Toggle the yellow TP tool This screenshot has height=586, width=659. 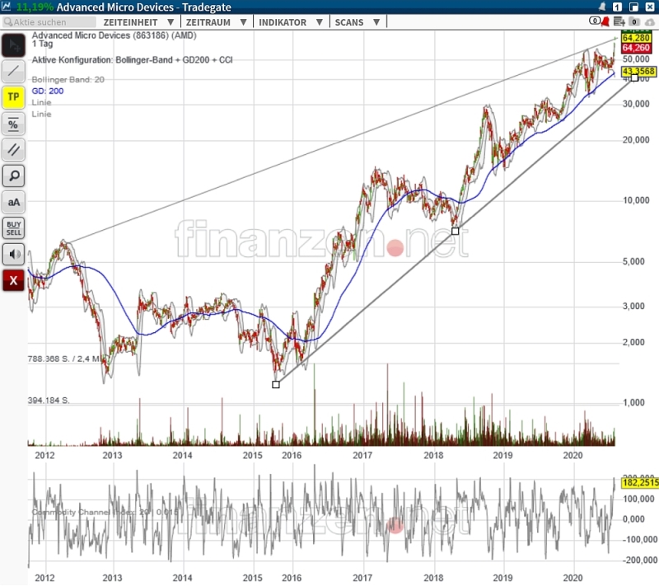[x=13, y=97]
